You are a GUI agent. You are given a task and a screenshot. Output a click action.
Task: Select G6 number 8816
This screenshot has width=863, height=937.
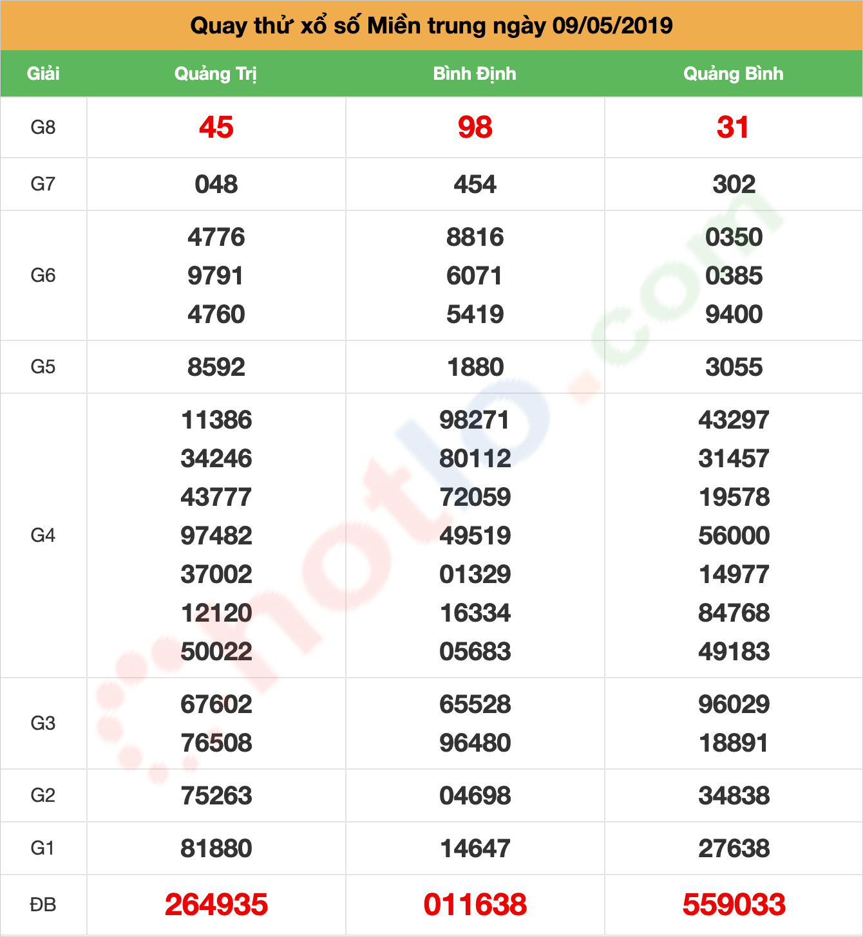[475, 237]
